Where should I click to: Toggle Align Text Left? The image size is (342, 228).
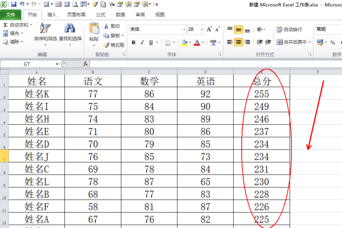[230, 42]
